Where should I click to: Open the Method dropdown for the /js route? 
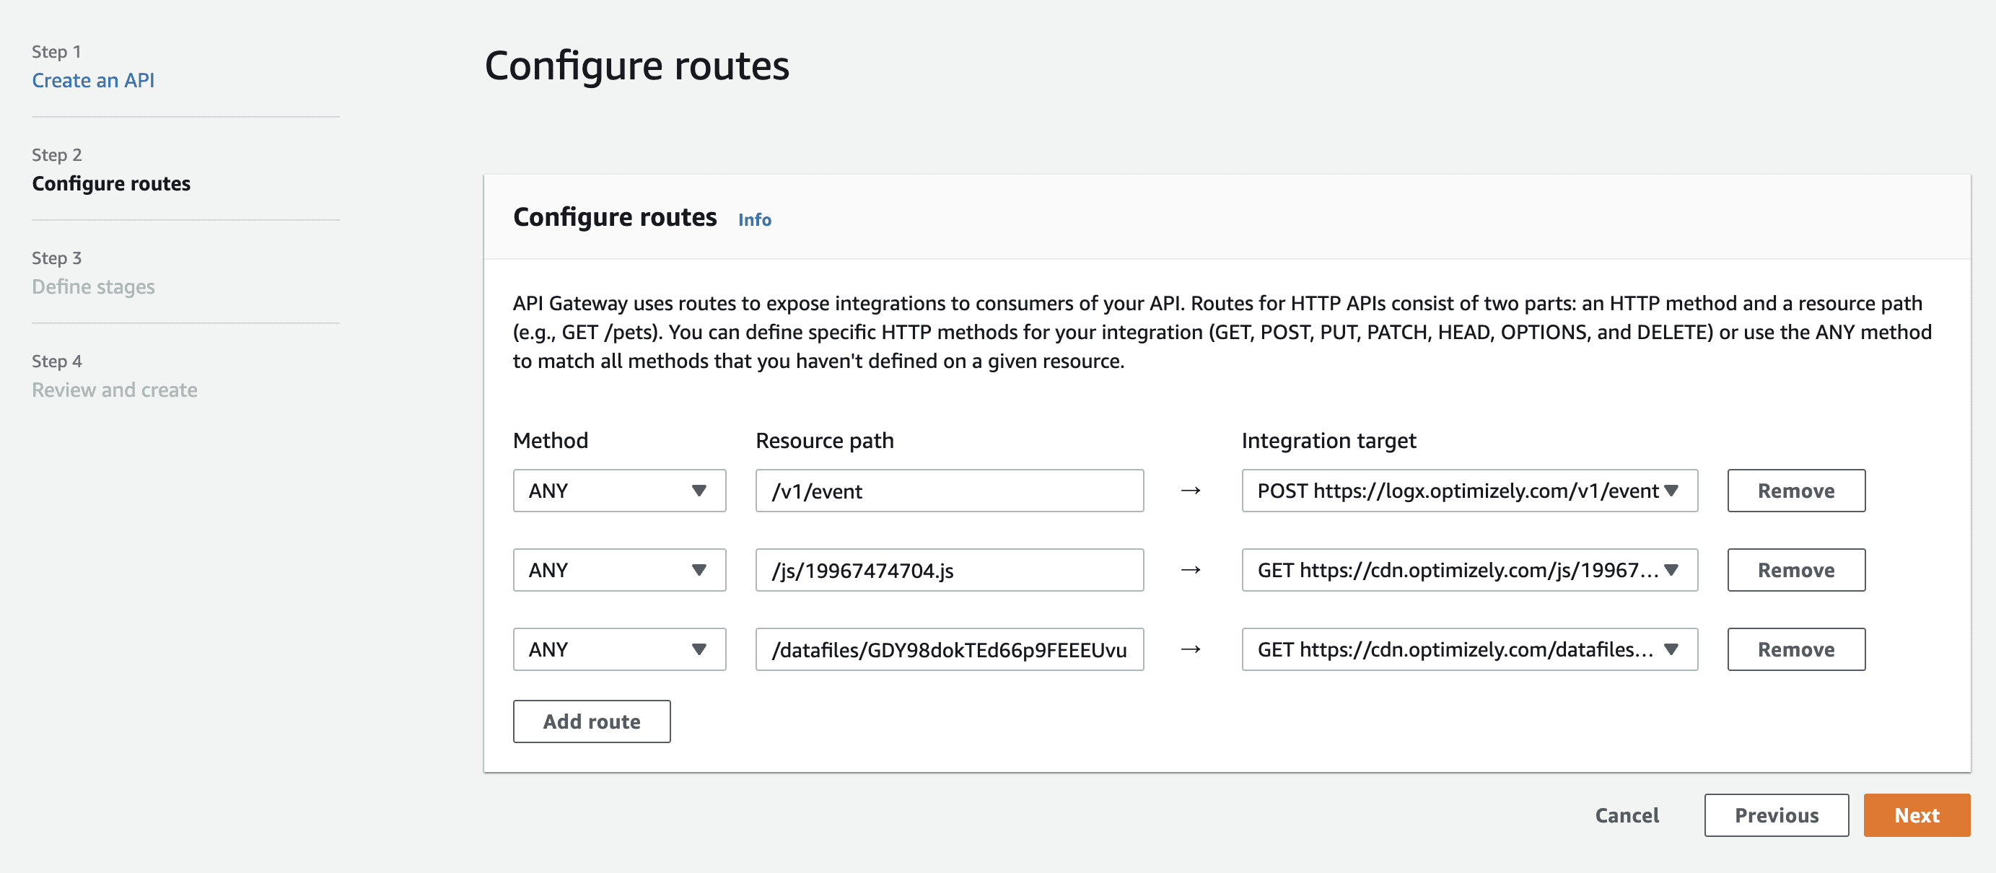(618, 569)
